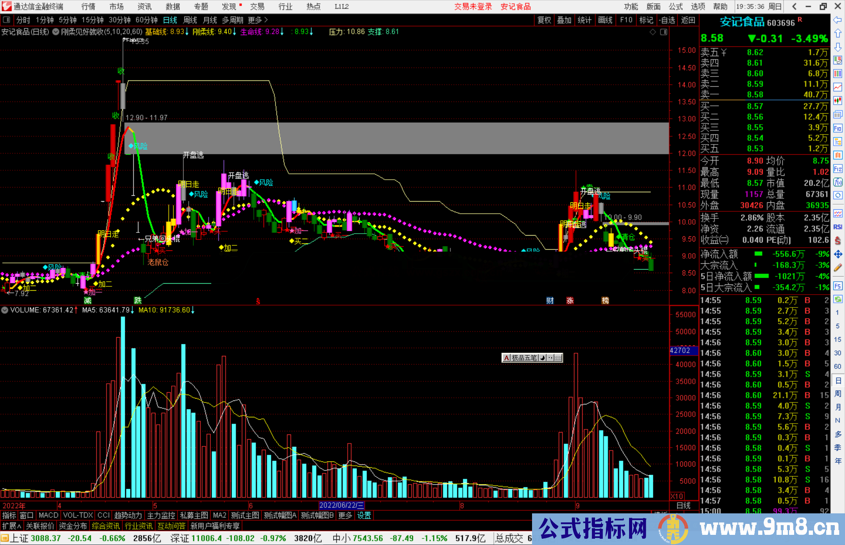Open the F10 company info sidebar icon
This screenshot has height=545, width=845.
(x=838, y=129)
